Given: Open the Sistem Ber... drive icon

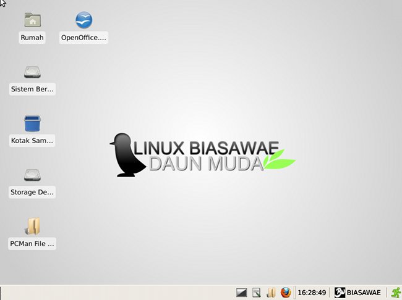Looking at the screenshot, I should (x=32, y=72).
